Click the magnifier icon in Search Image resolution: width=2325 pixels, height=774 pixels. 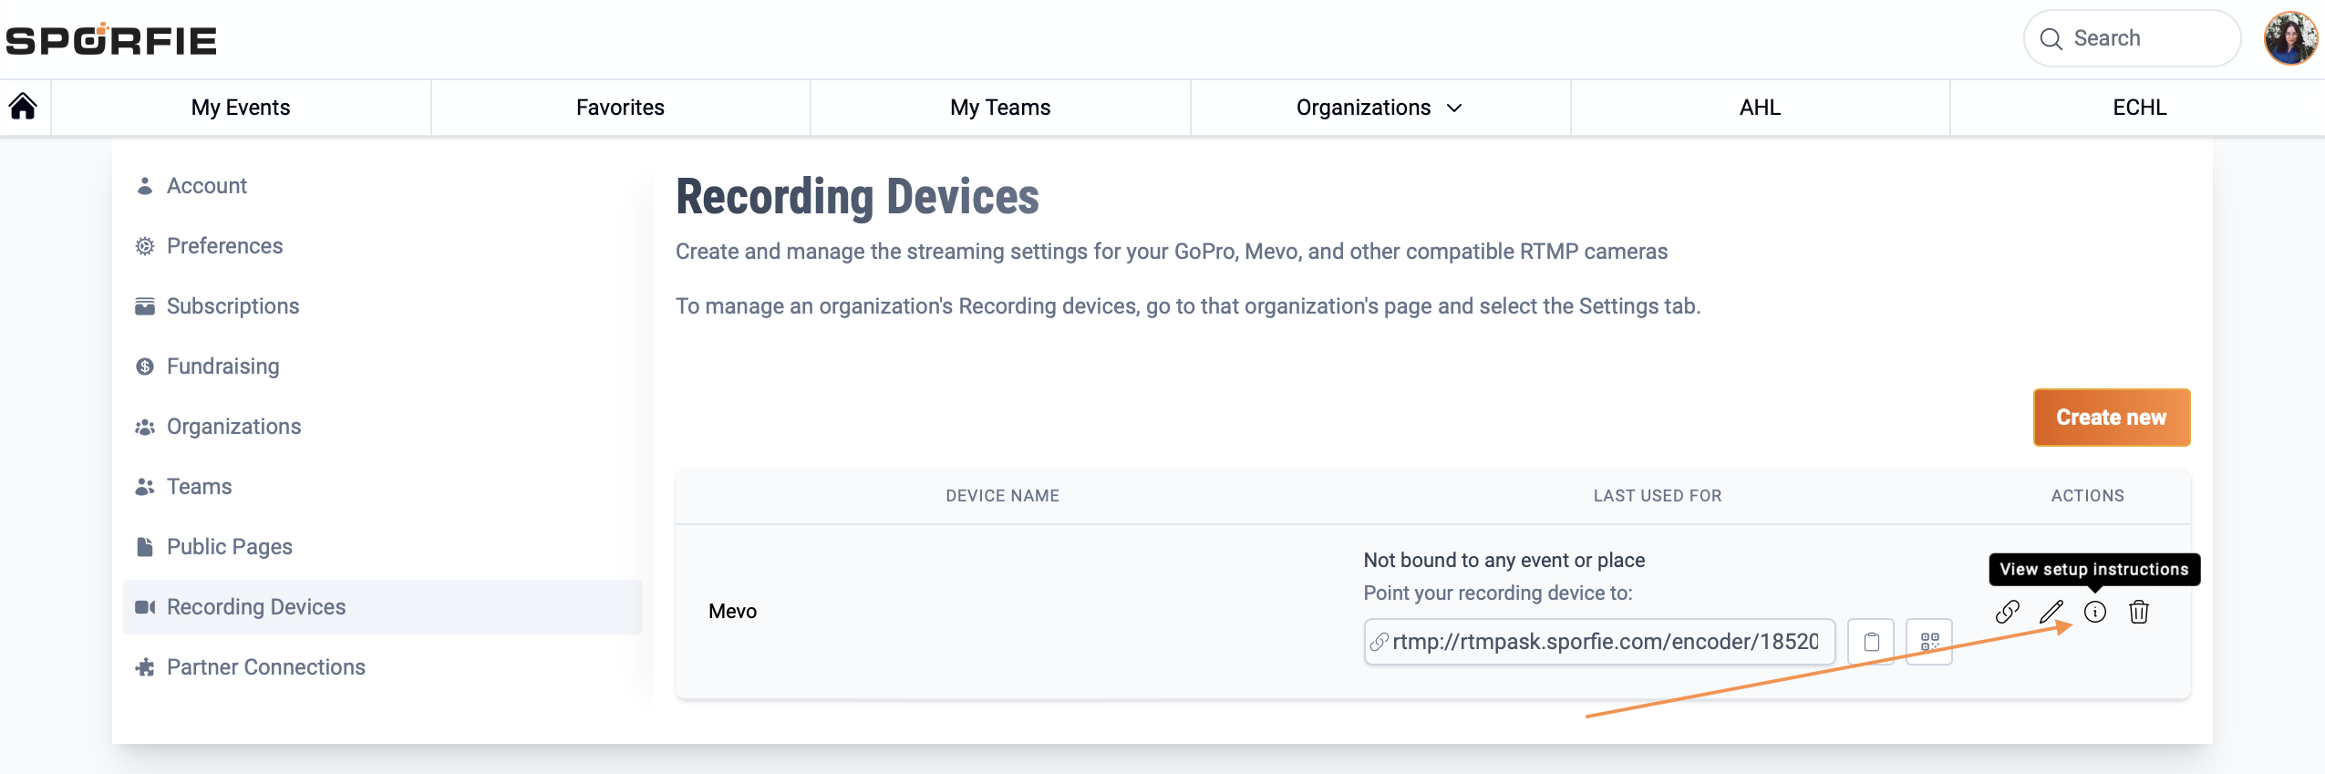(2051, 38)
